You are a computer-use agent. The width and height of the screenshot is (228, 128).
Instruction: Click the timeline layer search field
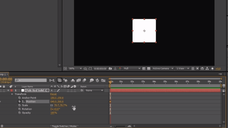(x=31, y=80)
